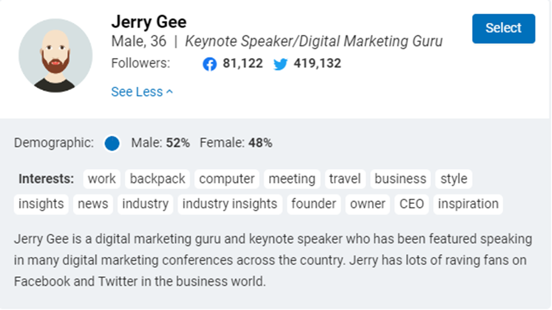Viewport: 552px width, 310px height.
Task: Click the founder interest tag
Action: point(314,204)
